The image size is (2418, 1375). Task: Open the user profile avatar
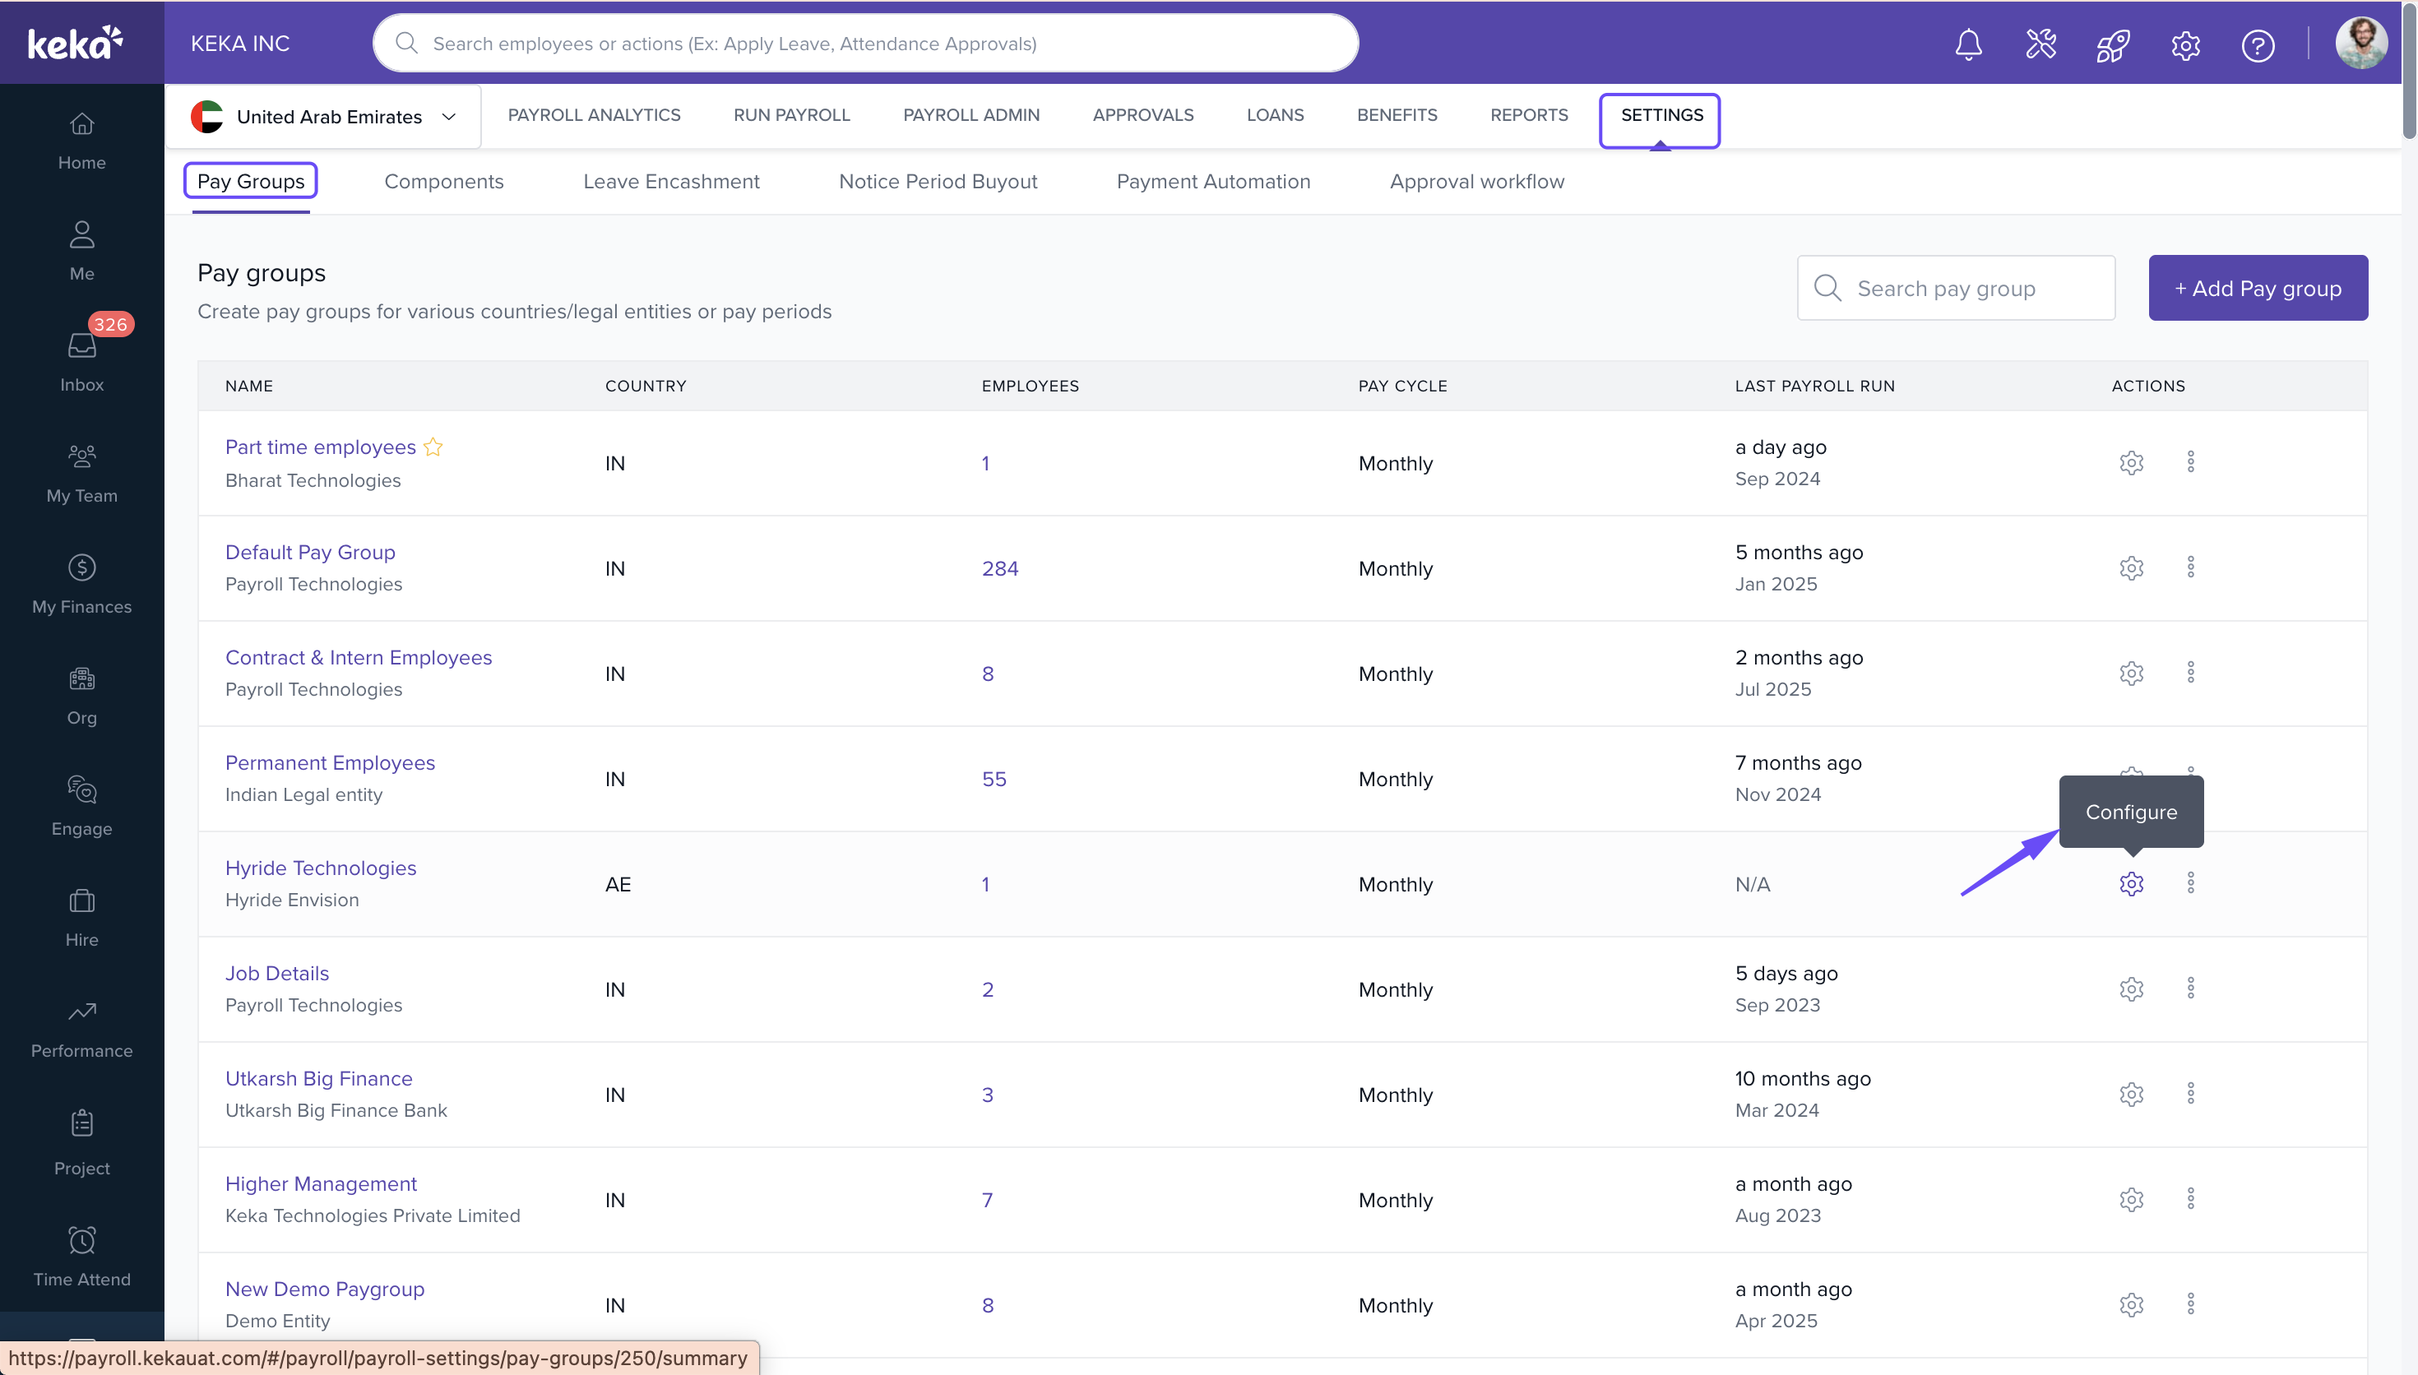click(2360, 44)
